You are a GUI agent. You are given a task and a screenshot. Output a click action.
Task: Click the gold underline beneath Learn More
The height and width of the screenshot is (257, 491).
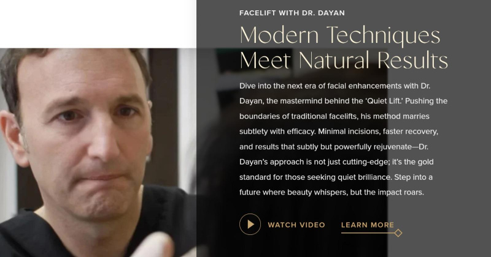coord(368,233)
